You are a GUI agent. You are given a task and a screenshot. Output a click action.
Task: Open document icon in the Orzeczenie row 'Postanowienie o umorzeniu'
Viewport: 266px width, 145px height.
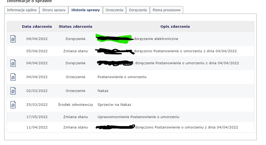coord(13,77)
